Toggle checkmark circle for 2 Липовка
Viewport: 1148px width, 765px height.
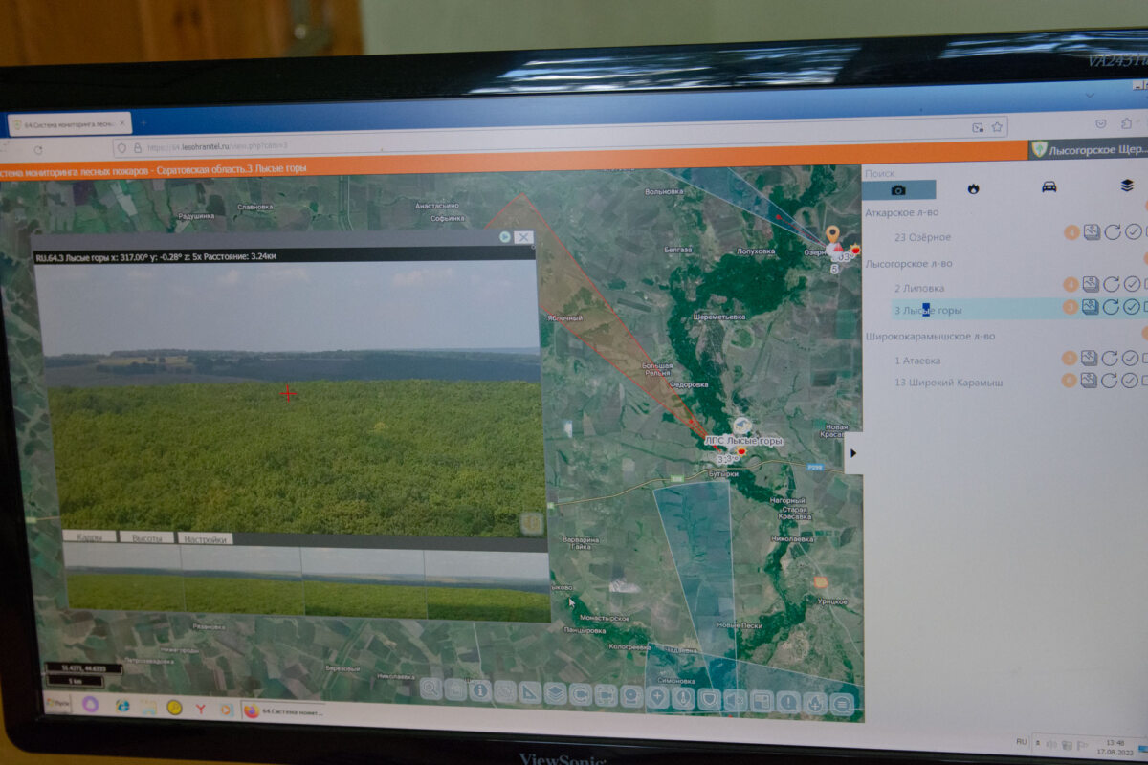[1132, 283]
